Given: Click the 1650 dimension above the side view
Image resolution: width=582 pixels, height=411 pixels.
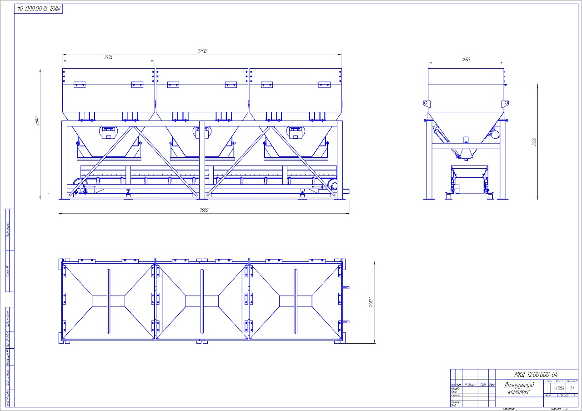Looking at the screenshot, I should tap(466, 60).
